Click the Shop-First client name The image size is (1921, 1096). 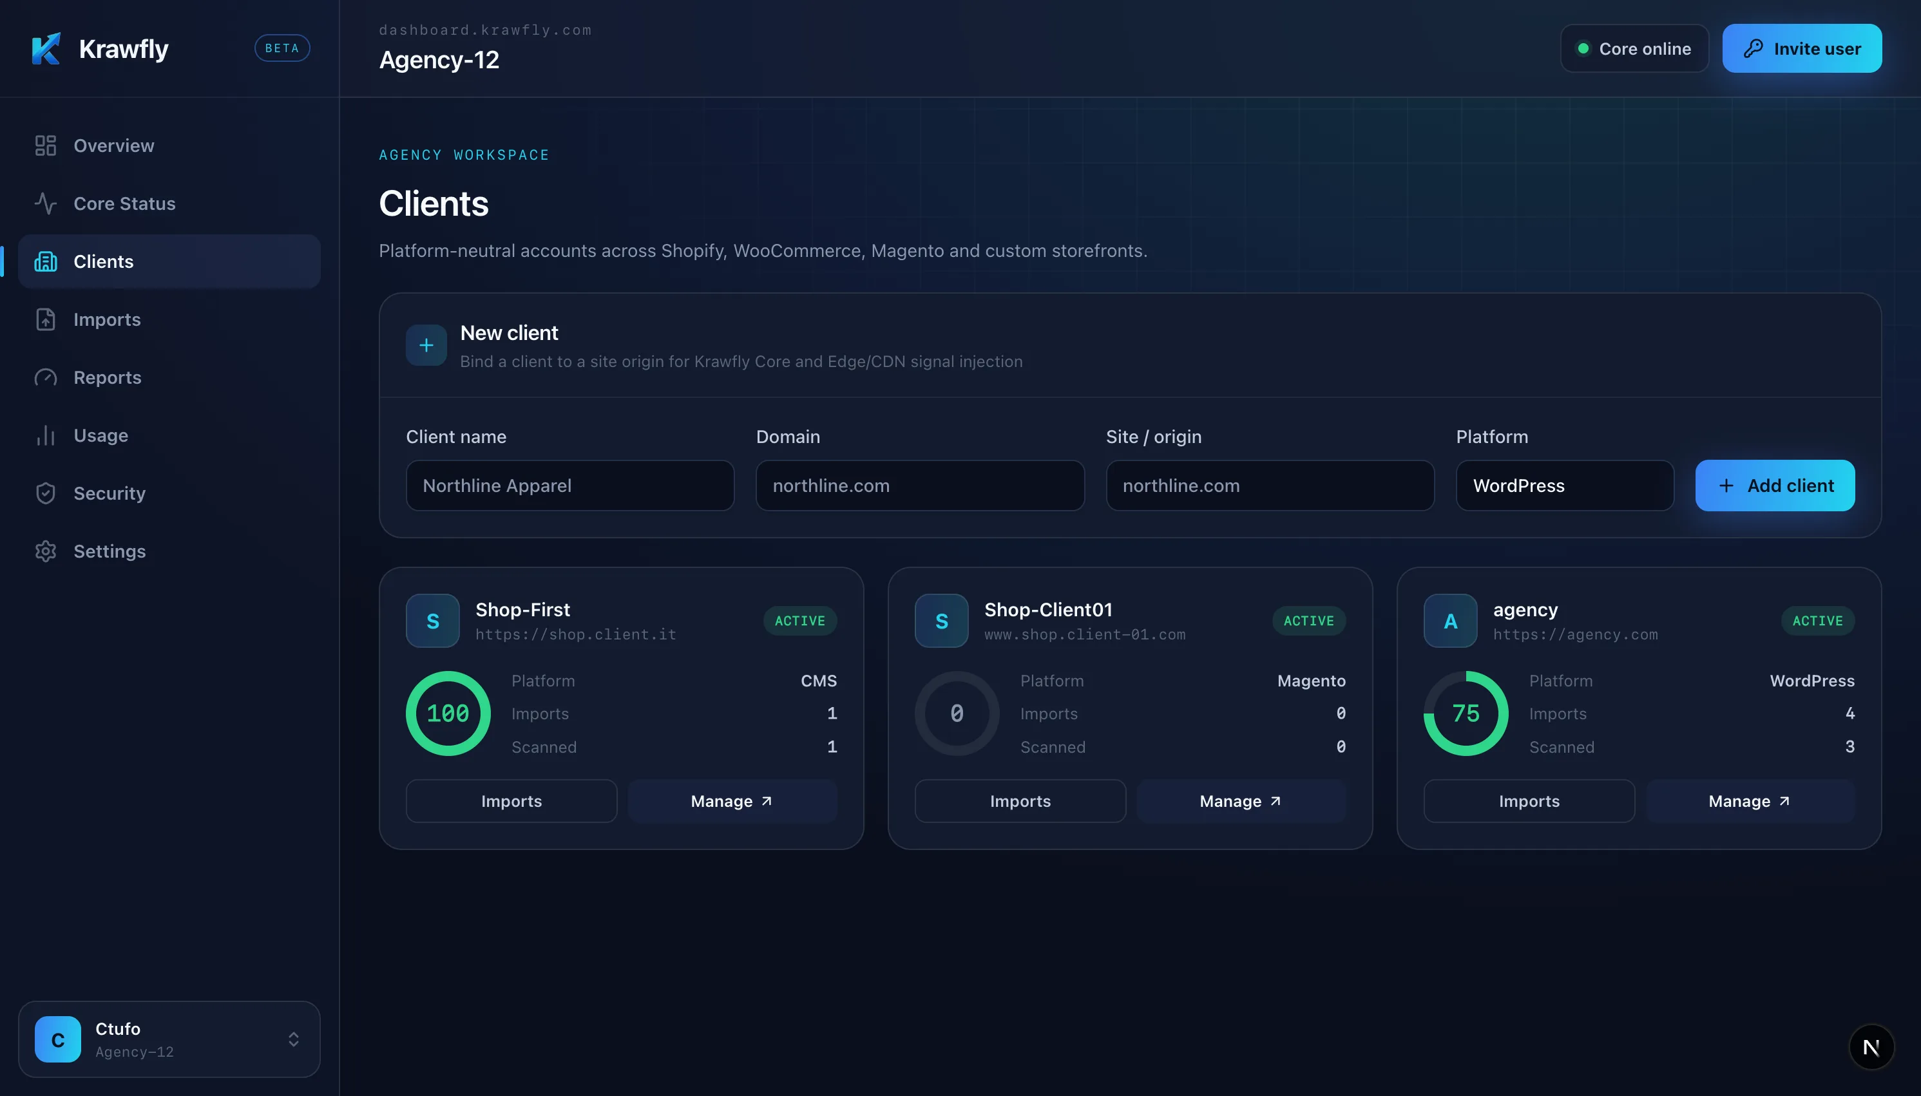click(522, 610)
